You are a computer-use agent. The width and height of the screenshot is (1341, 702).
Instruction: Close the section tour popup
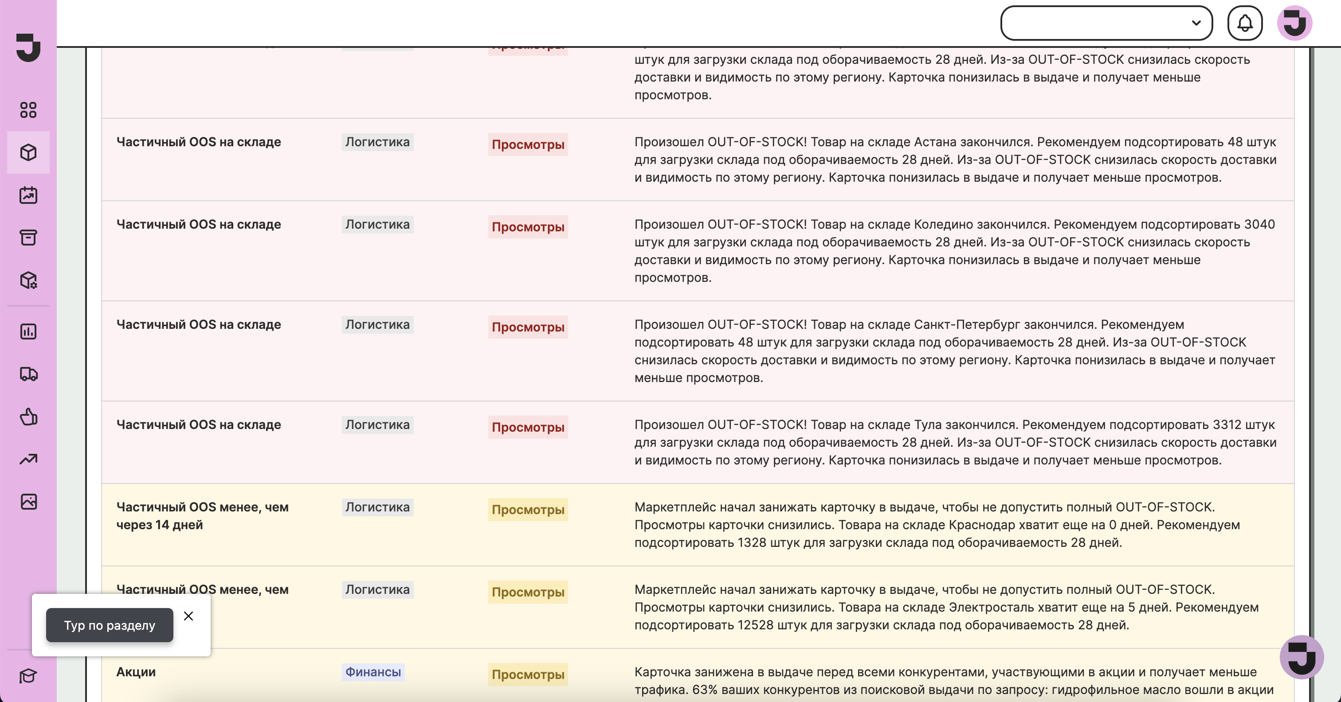(x=188, y=616)
